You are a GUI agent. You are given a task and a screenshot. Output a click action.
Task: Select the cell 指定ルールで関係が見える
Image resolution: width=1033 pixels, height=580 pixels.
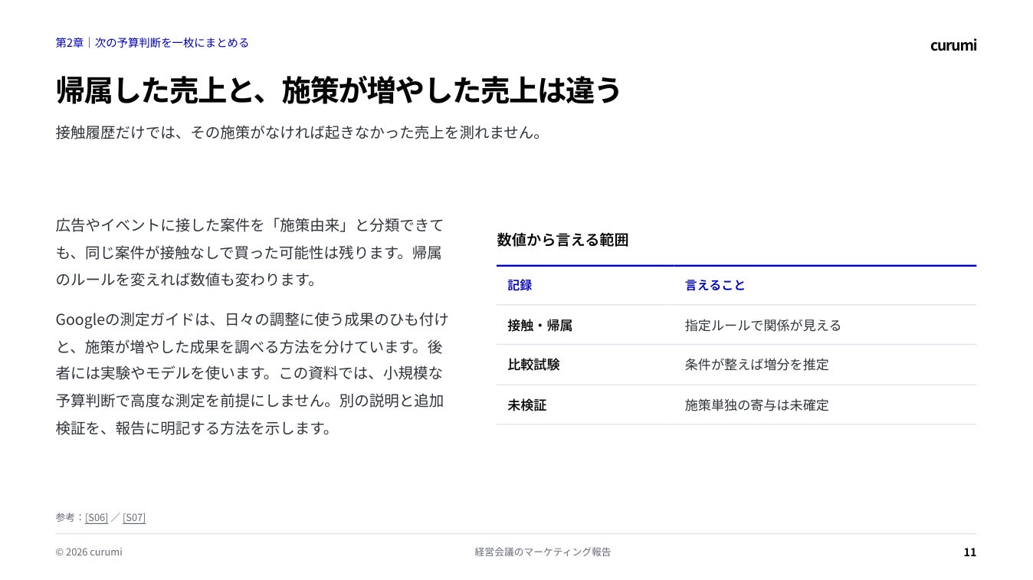coord(763,326)
